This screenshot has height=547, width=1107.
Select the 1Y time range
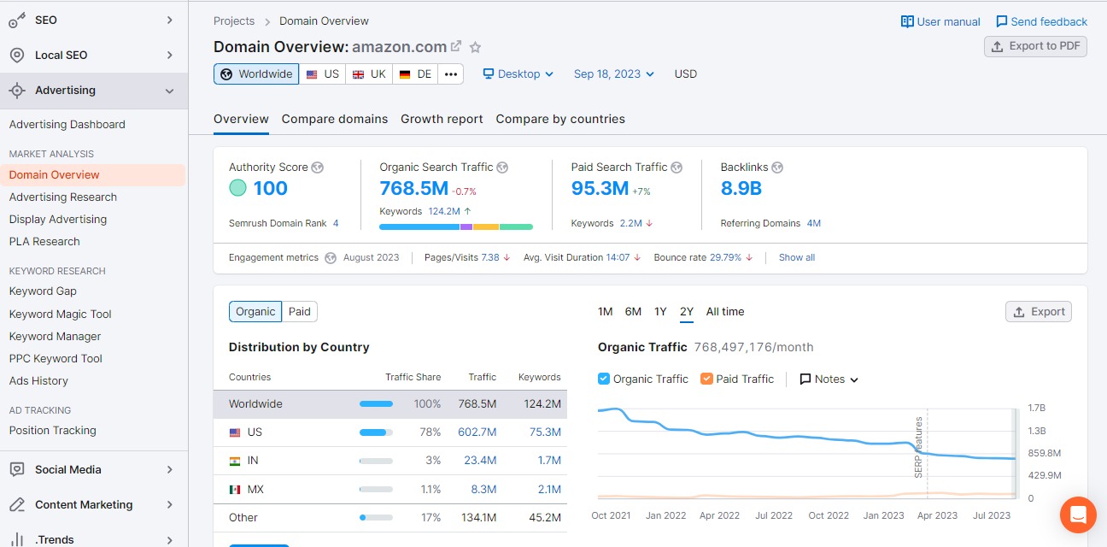[660, 312]
